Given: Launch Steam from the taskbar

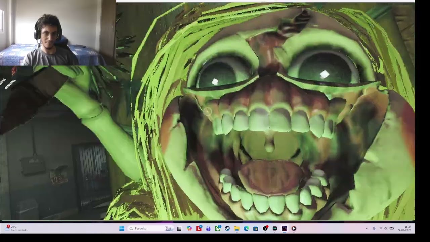Looking at the screenshot, I should click(x=227, y=228).
